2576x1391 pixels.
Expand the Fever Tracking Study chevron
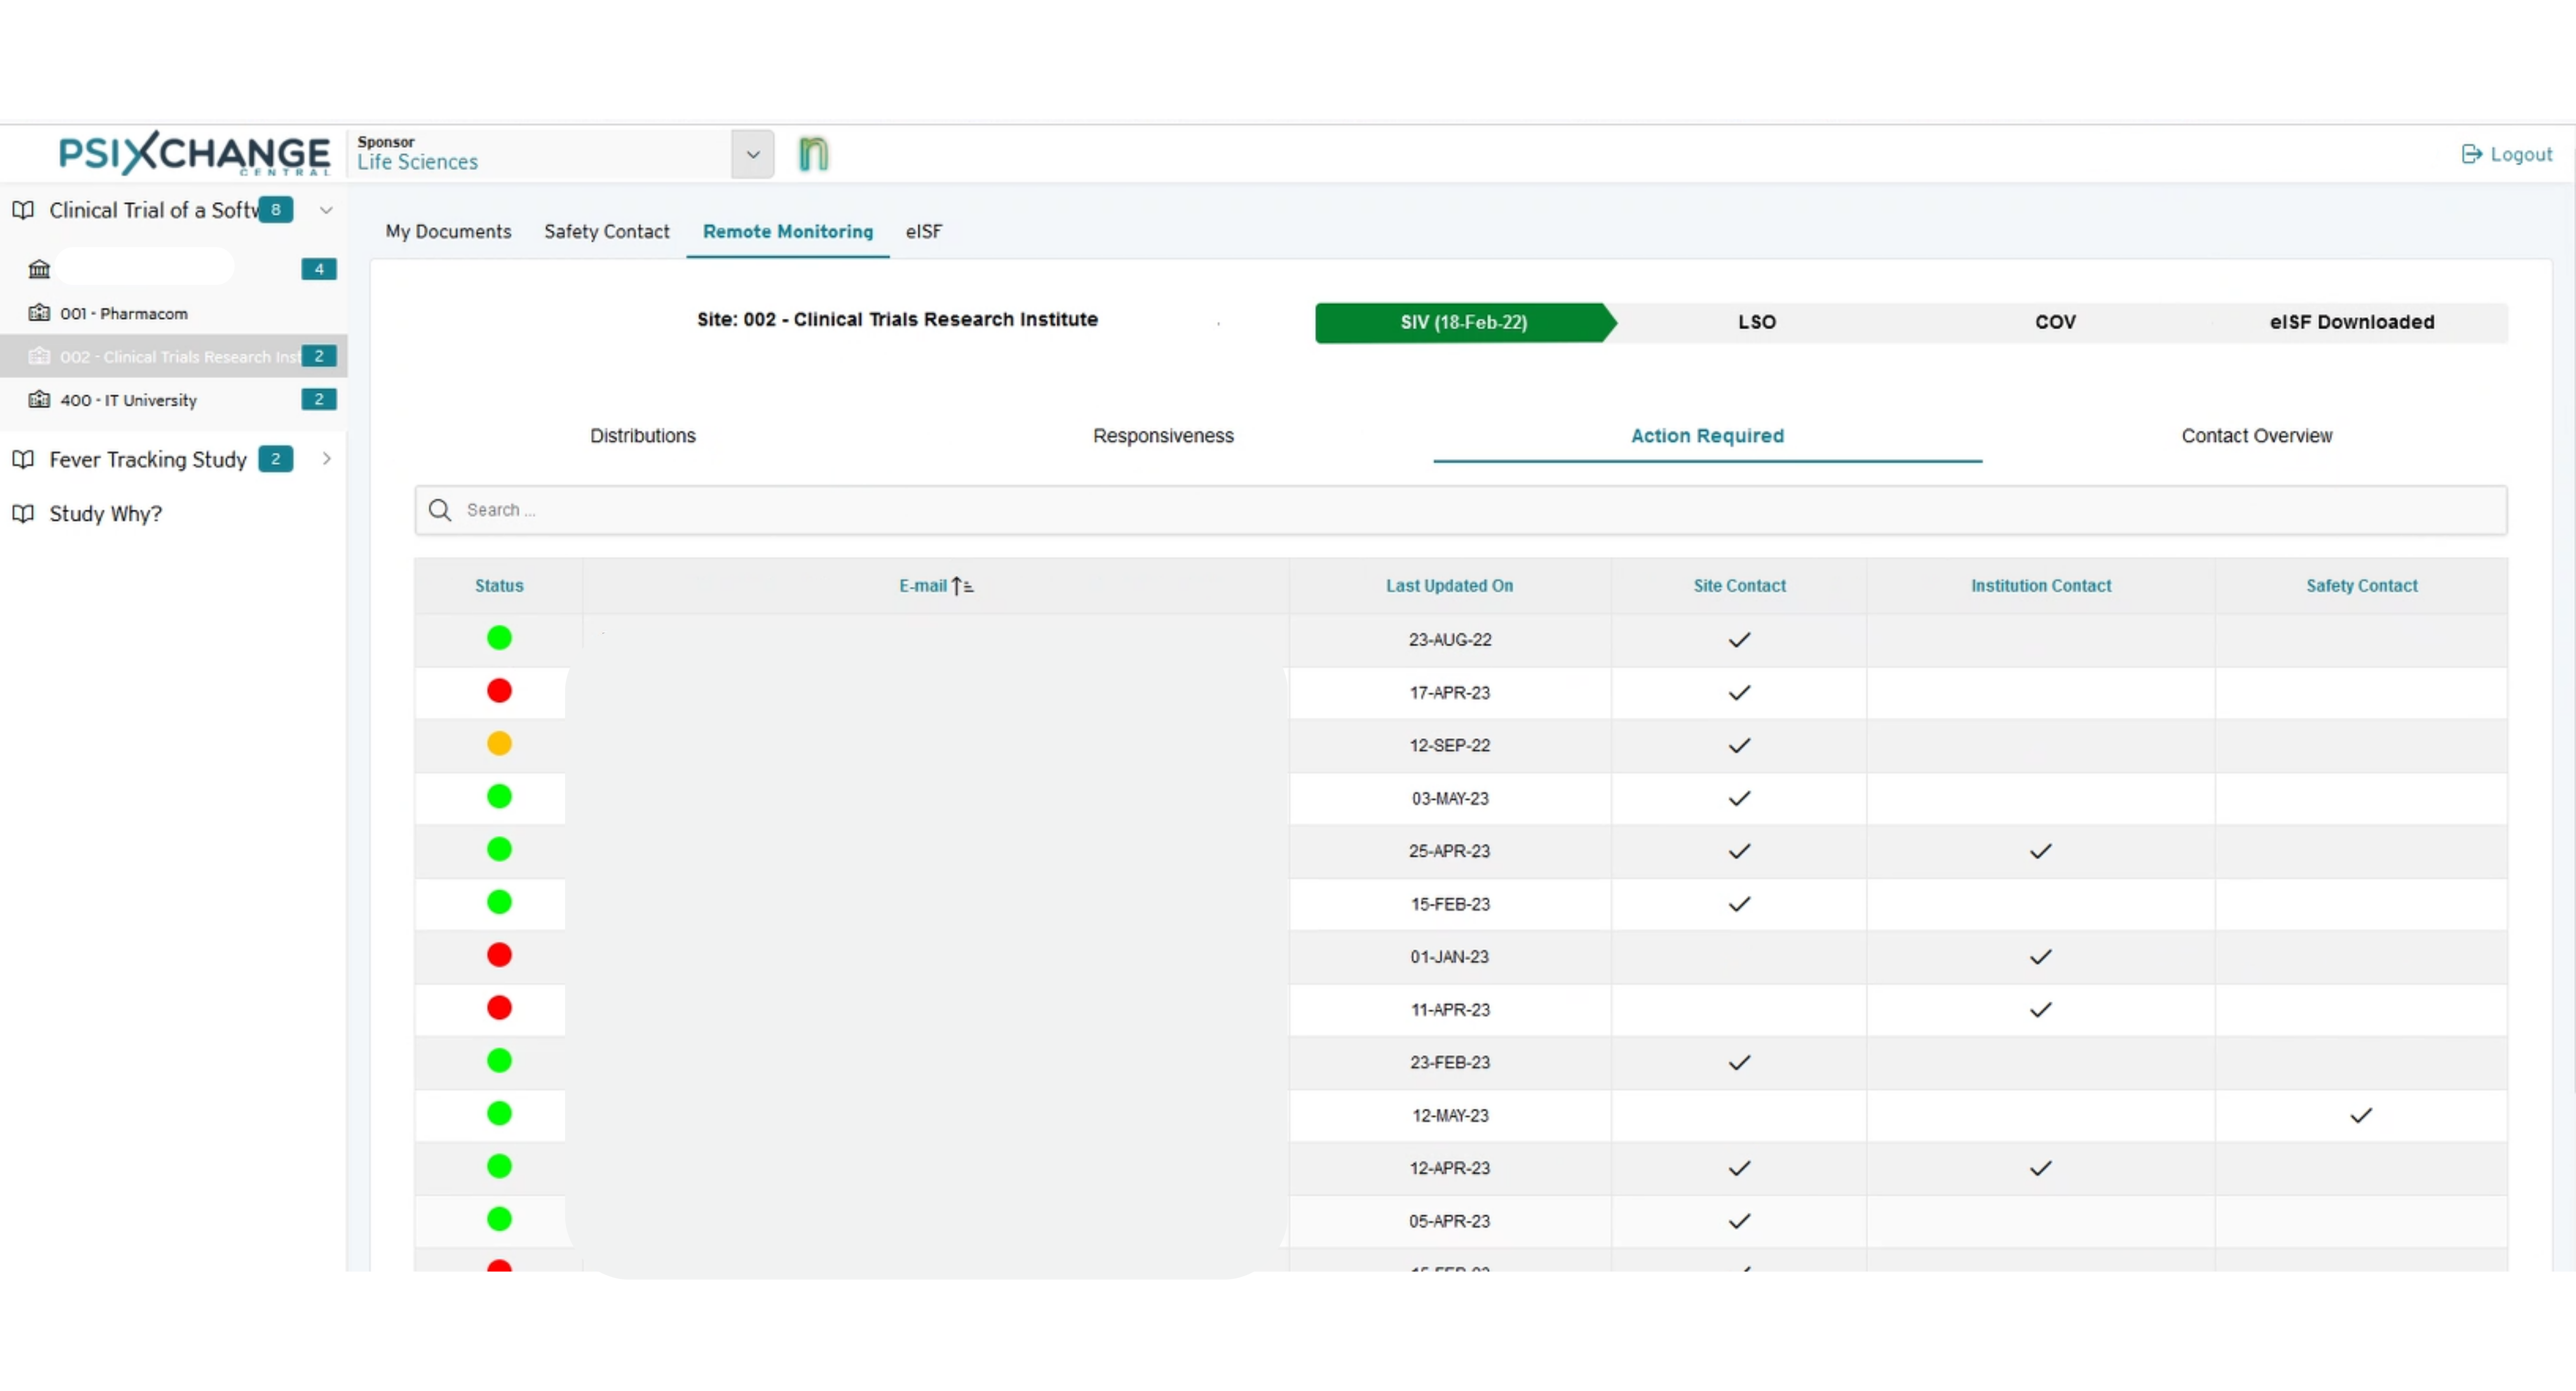326,459
